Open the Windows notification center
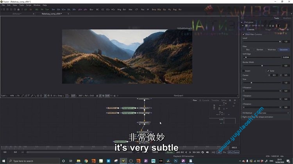Viewport: 293px width, 164px height. [288, 161]
